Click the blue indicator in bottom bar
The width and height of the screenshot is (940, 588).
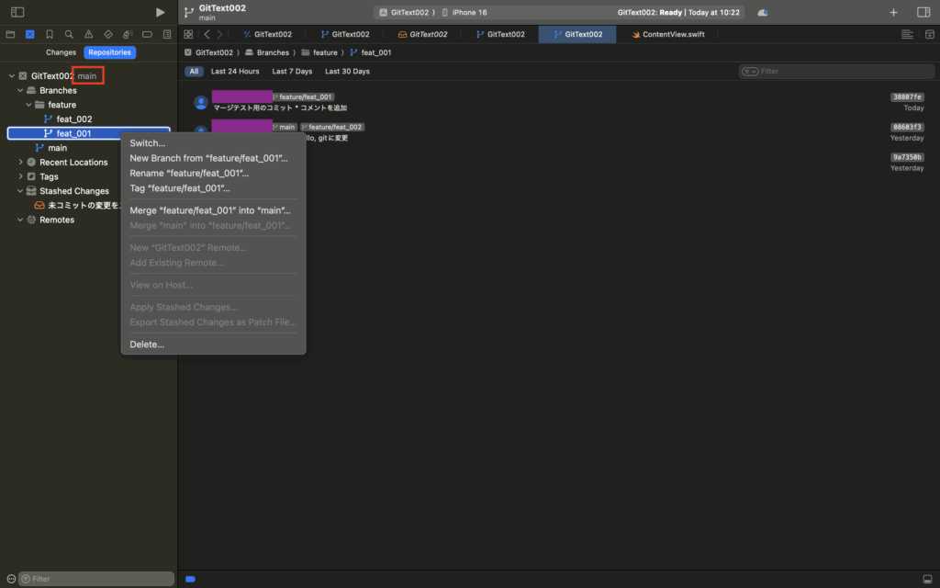(191, 579)
